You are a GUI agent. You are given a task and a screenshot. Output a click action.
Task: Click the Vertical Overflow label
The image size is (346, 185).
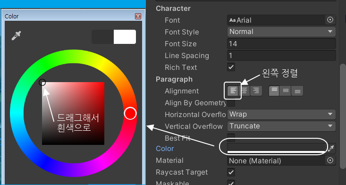point(194,126)
